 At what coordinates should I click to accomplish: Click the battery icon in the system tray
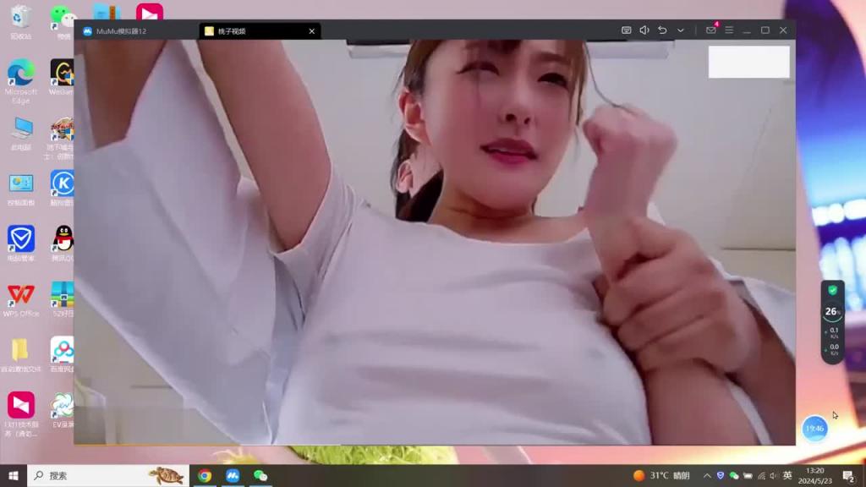(748, 475)
